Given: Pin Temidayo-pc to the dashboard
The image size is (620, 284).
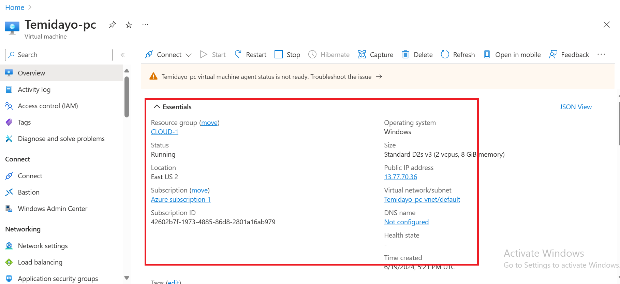Looking at the screenshot, I should [x=112, y=25].
